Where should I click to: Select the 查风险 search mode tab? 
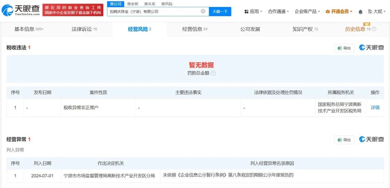(x=166, y=4)
